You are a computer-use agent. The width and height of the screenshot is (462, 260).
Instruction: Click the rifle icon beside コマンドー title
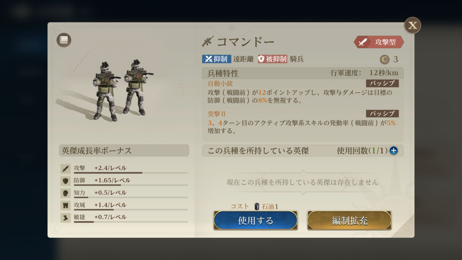(208, 42)
